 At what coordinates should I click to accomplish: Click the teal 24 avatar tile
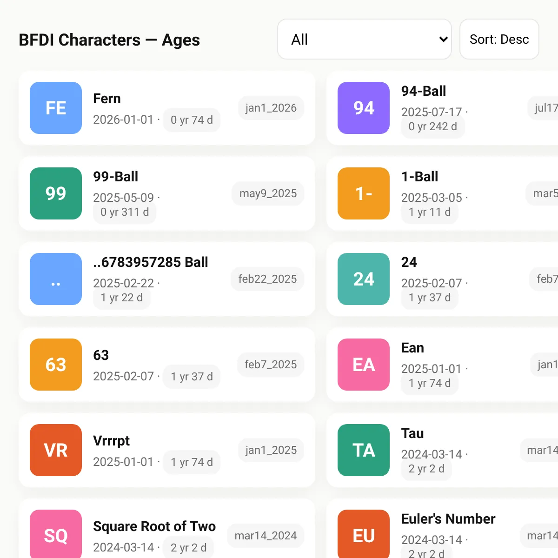point(364,279)
